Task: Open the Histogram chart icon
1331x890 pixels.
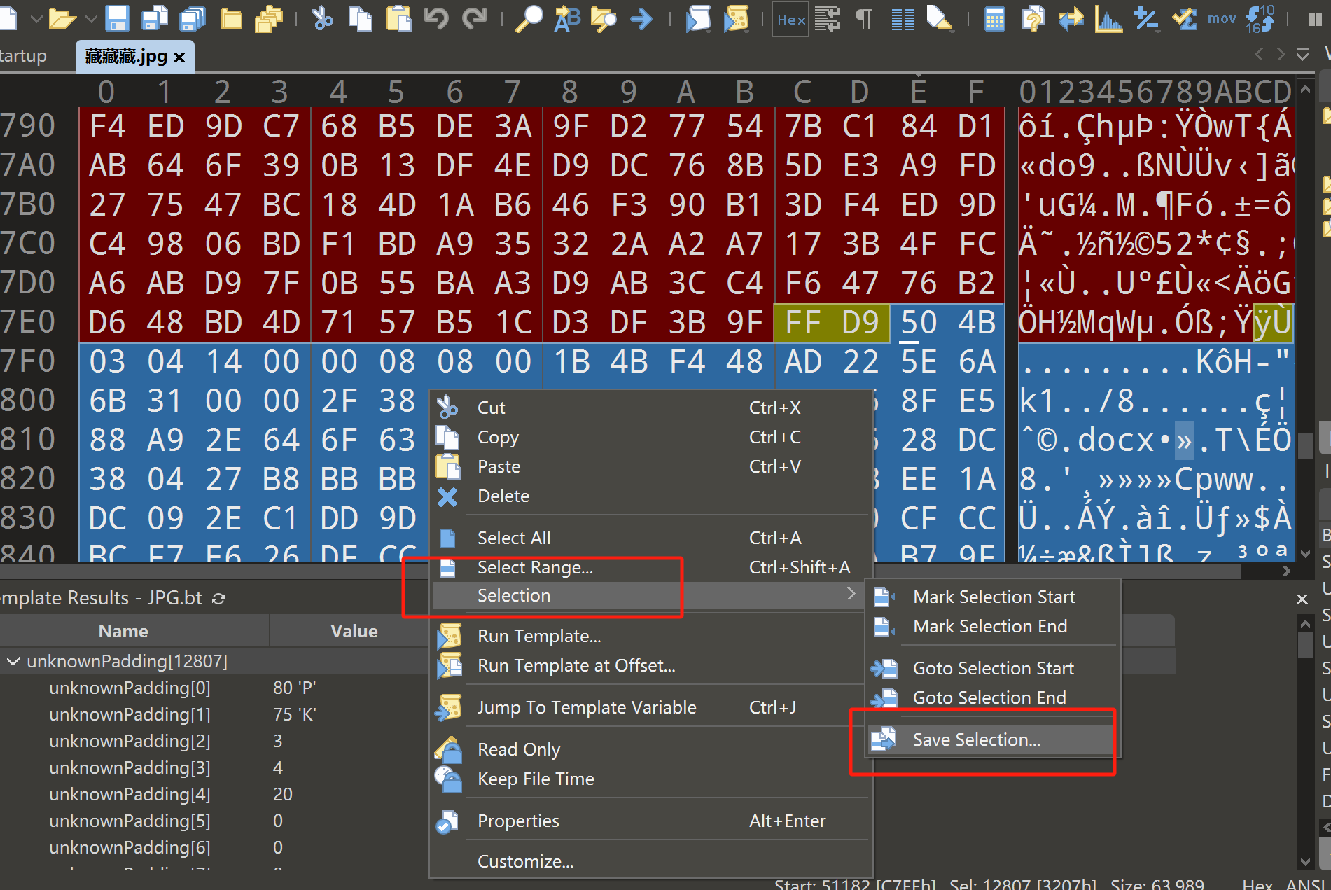Action: coord(1108,19)
